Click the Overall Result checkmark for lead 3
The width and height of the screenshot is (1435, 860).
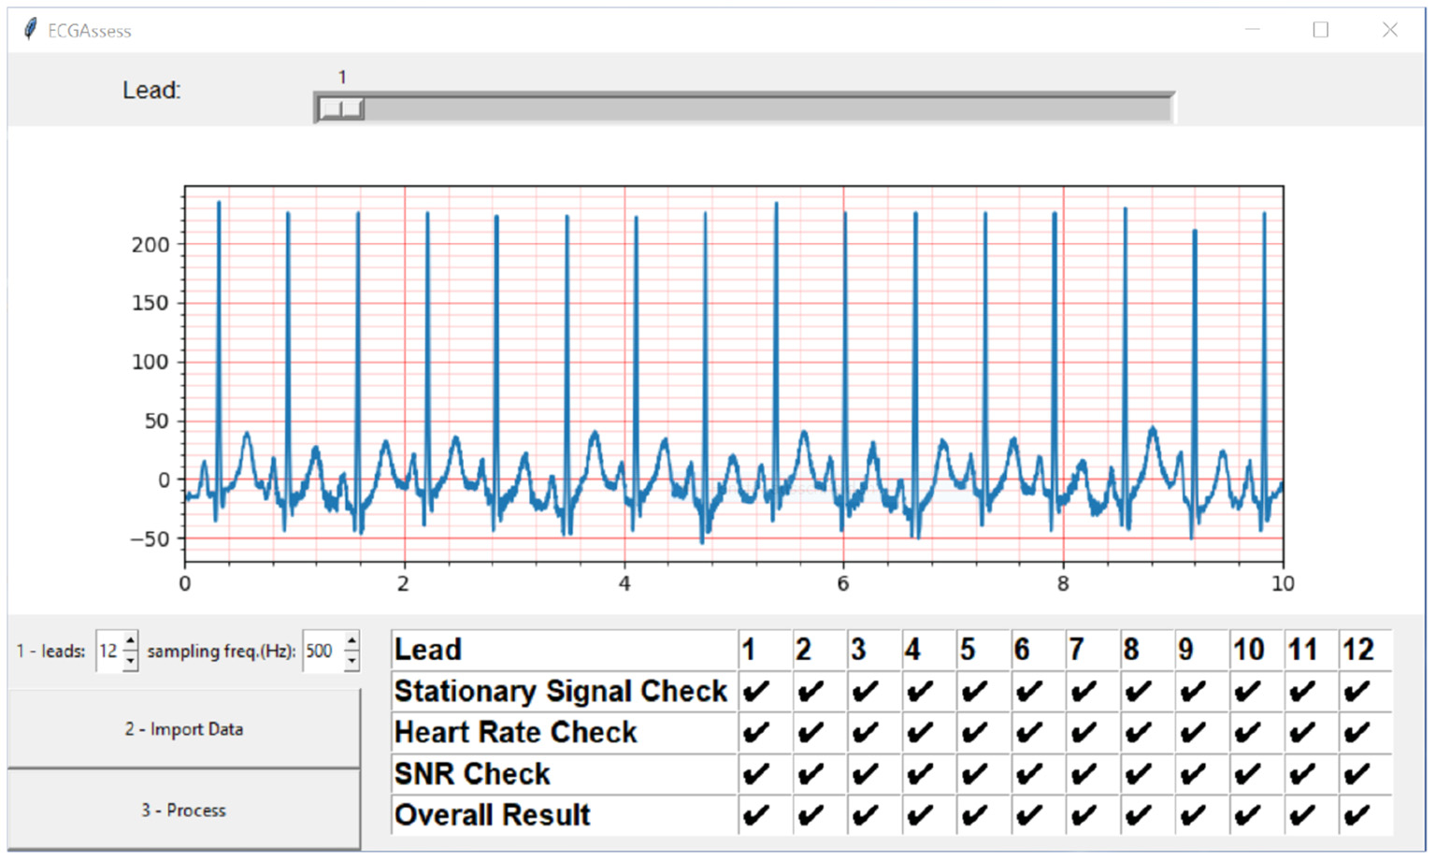(x=865, y=815)
